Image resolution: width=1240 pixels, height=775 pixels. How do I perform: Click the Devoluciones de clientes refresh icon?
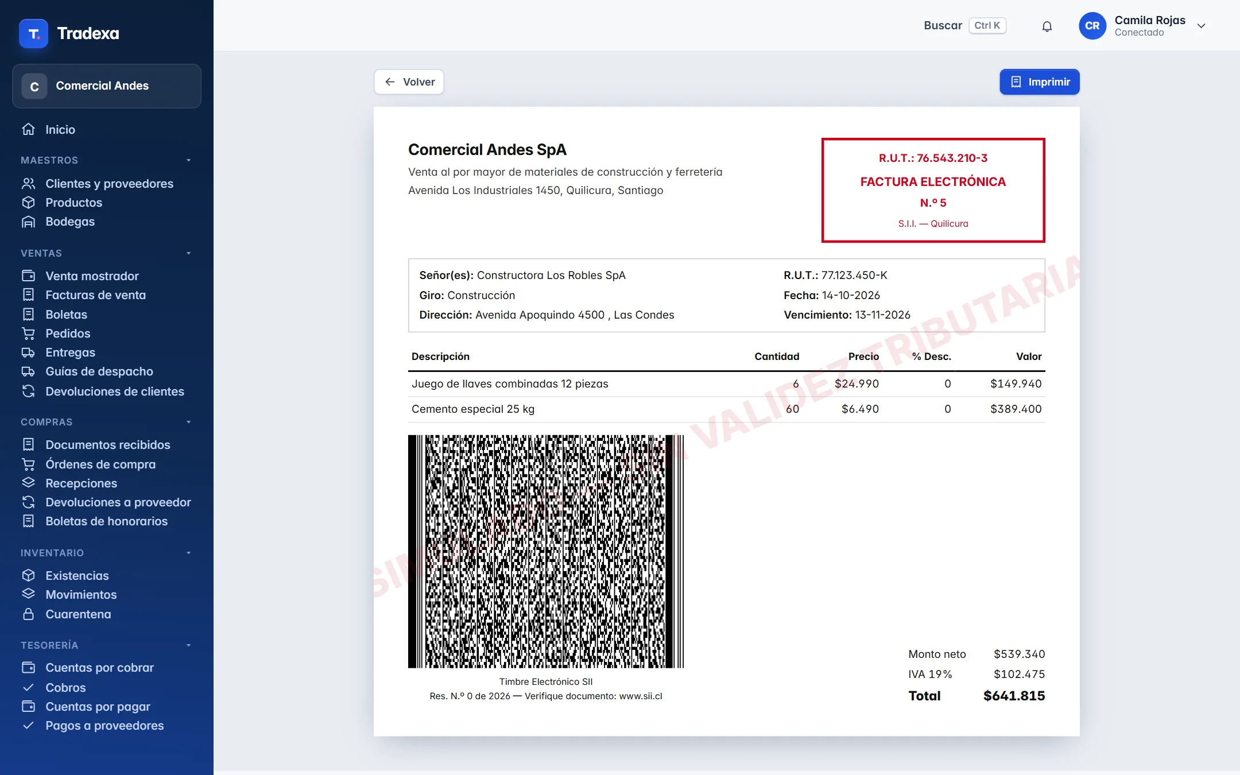coord(29,392)
